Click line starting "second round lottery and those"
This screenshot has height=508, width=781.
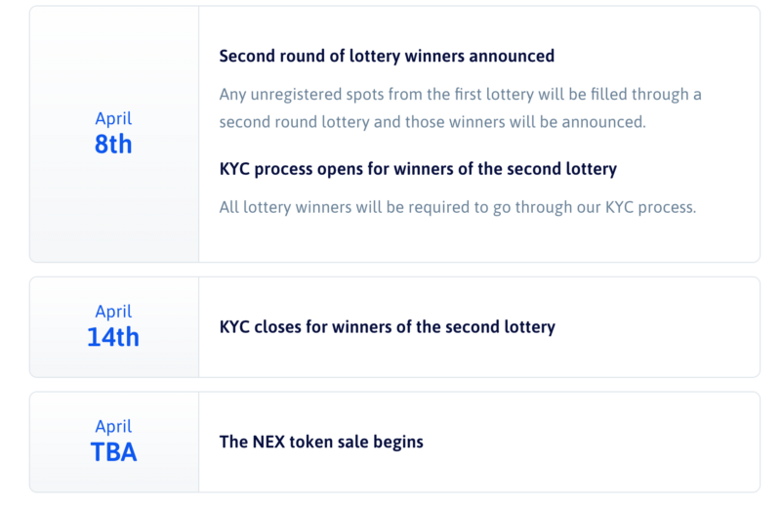432,122
